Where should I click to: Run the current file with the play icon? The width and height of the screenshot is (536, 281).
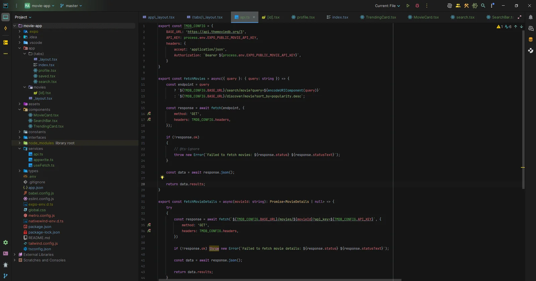[408, 6]
